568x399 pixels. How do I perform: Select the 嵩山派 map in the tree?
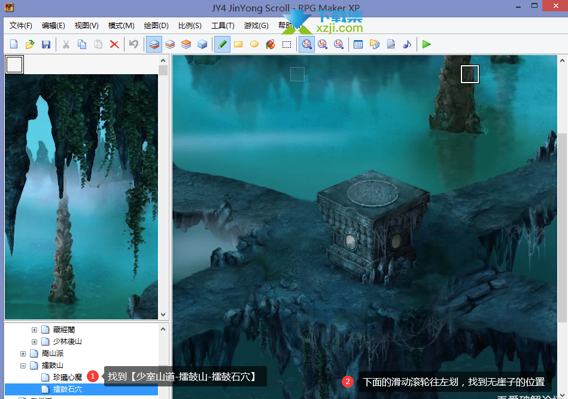(x=53, y=354)
